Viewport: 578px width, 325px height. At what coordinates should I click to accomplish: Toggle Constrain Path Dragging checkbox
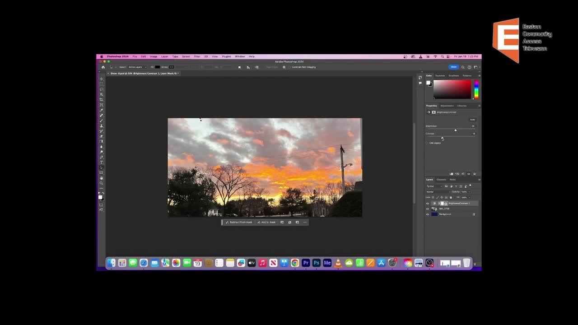(x=290, y=67)
